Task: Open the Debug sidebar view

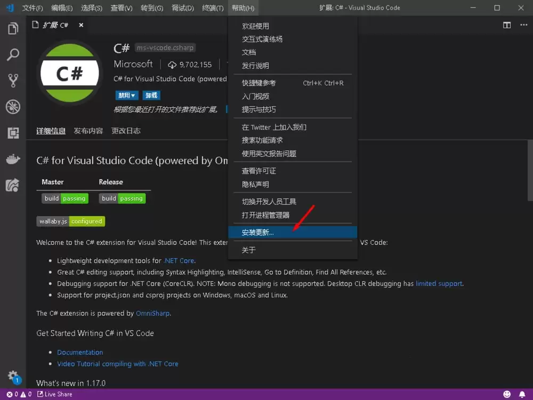Action: point(13,107)
